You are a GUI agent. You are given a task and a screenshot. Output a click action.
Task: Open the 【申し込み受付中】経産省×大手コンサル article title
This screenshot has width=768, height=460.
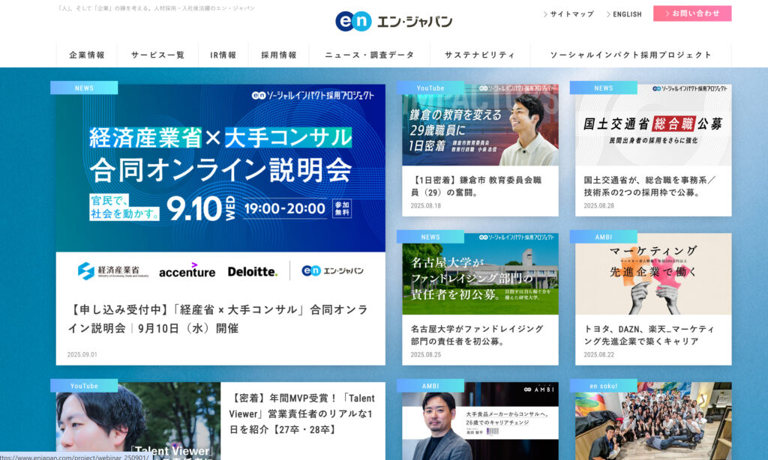pyautogui.click(x=218, y=318)
